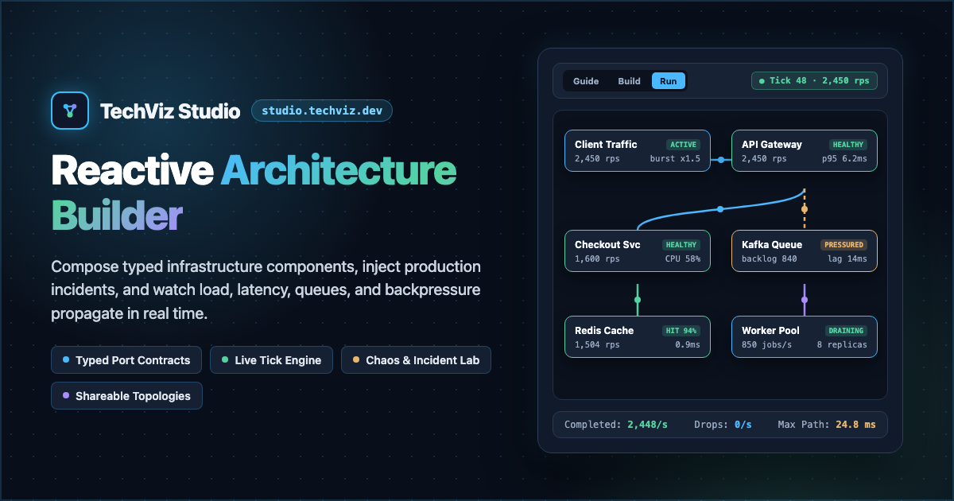The width and height of the screenshot is (954, 501).
Task: Click the lag 14ms value
Action: pos(847,259)
